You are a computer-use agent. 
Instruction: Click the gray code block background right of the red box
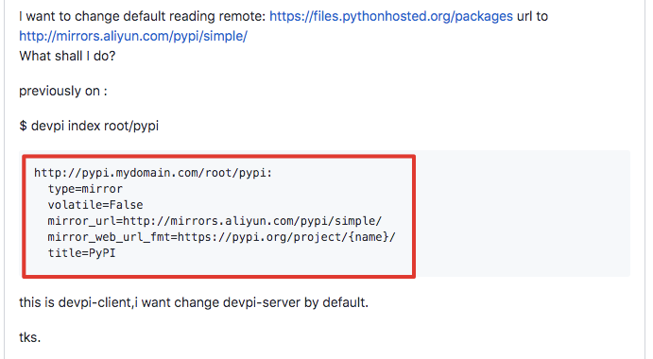(x=523, y=214)
